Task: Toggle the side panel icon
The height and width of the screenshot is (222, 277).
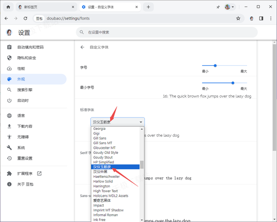Action: tap(261, 18)
